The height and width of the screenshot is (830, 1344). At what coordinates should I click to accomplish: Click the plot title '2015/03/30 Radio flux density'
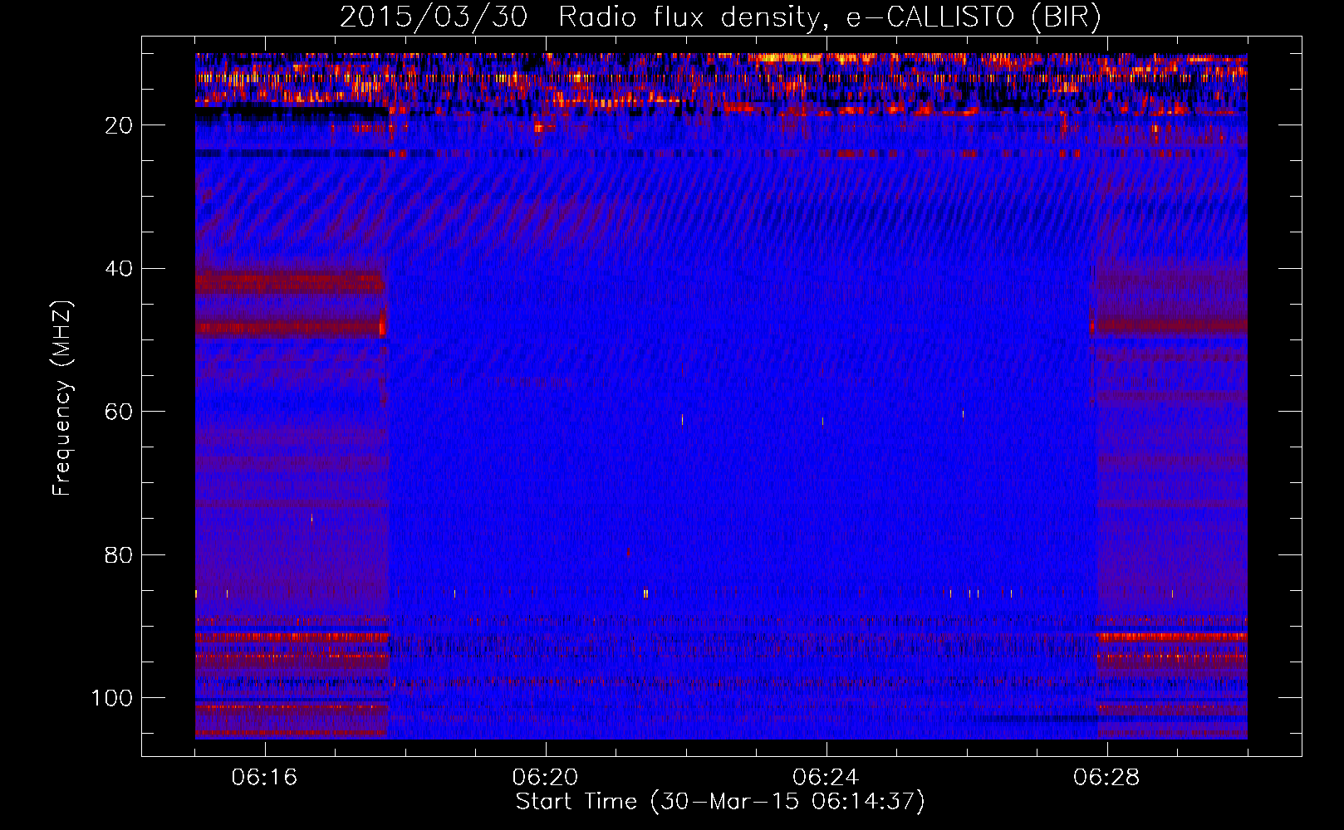pos(579,17)
